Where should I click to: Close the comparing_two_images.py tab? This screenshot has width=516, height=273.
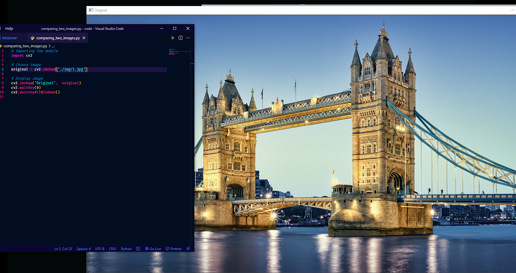84,38
